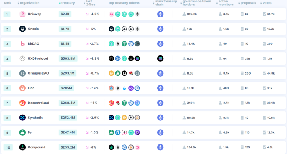Select the $235.2M treasury value
287x154 pixels.
(x=68, y=147)
